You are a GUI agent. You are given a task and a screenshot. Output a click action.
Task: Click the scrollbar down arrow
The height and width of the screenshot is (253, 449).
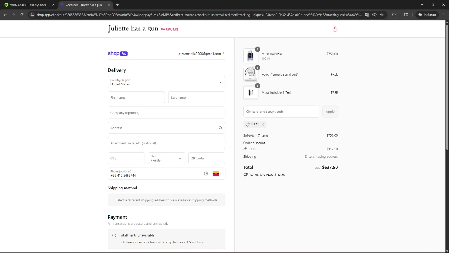coord(447,251)
